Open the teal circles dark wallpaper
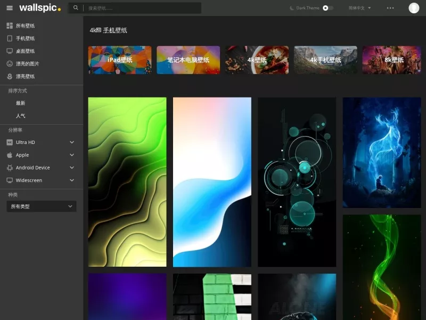This screenshot has width=426, height=320. coord(297,182)
